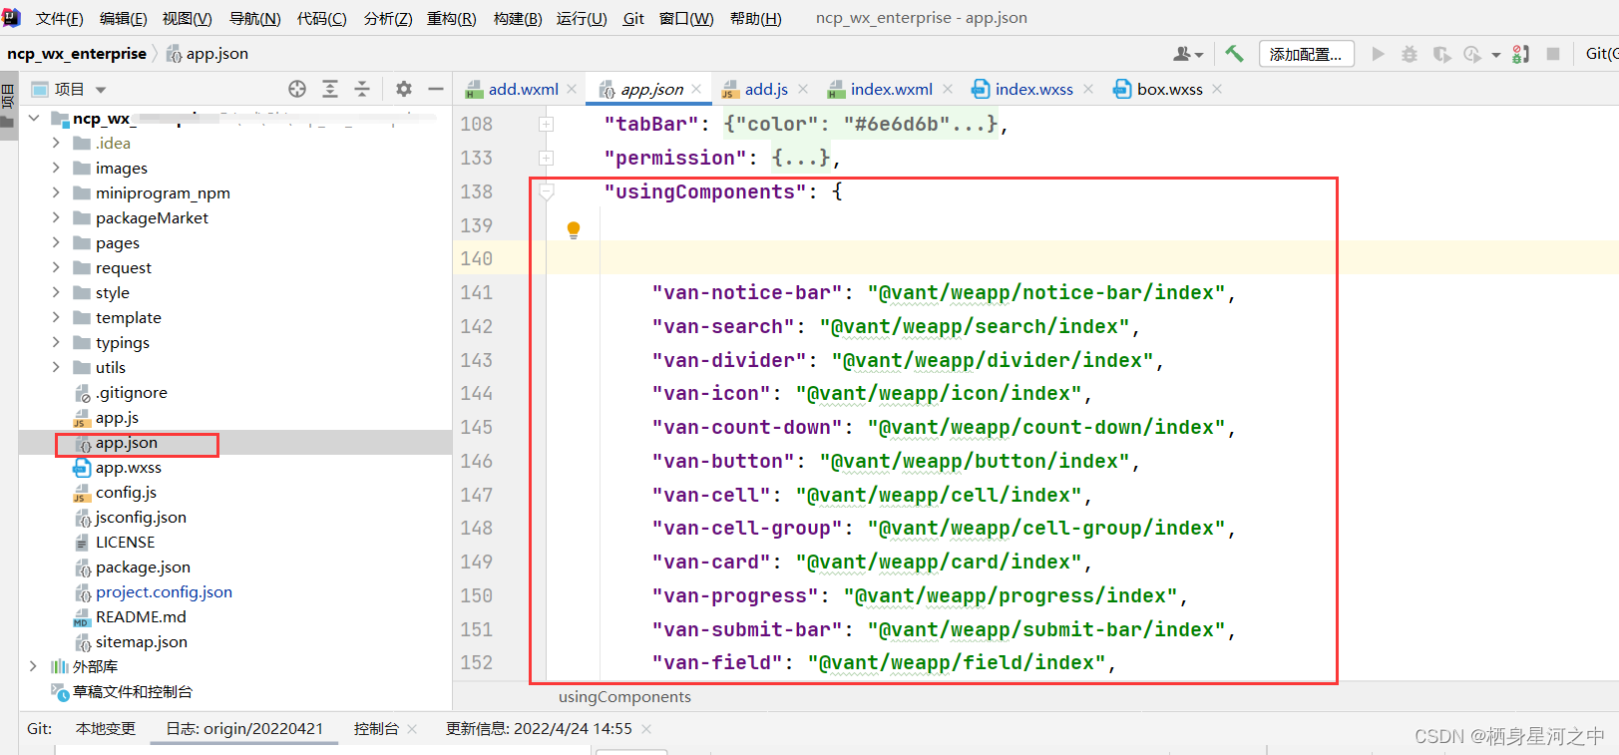Click Expand All icon in project panel
The width and height of the screenshot is (1619, 755).
coord(330,89)
